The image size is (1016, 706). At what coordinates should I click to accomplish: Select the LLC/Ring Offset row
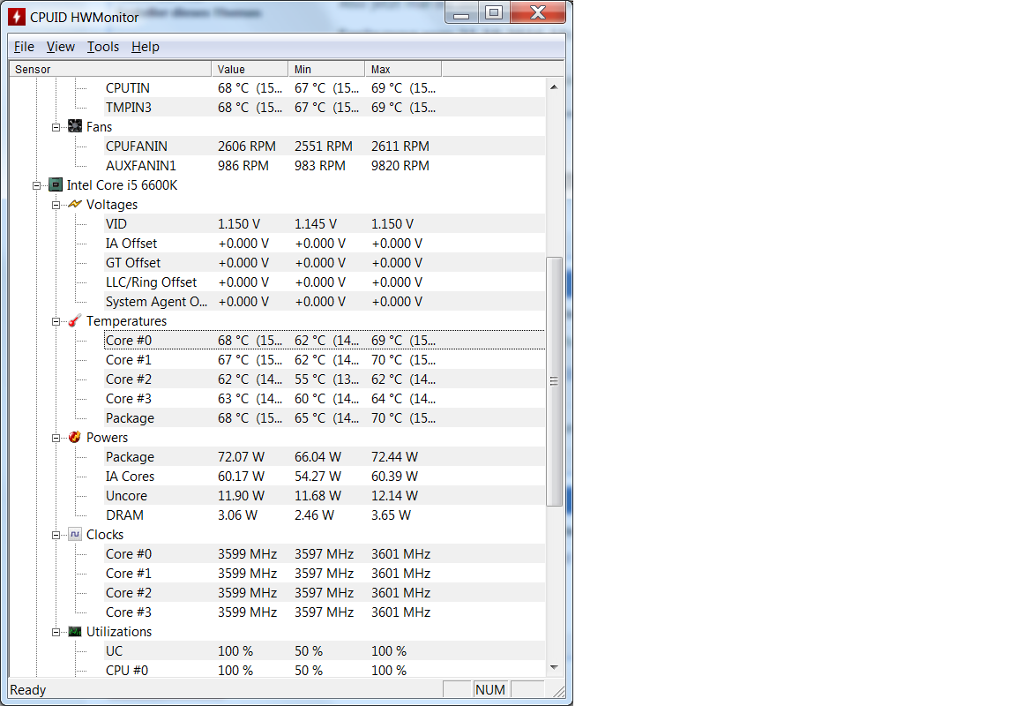[x=324, y=282]
